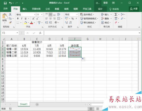Open Conditional Formatting menu
The width and height of the screenshot is (142, 111).
pyautogui.click(x=87, y=15)
